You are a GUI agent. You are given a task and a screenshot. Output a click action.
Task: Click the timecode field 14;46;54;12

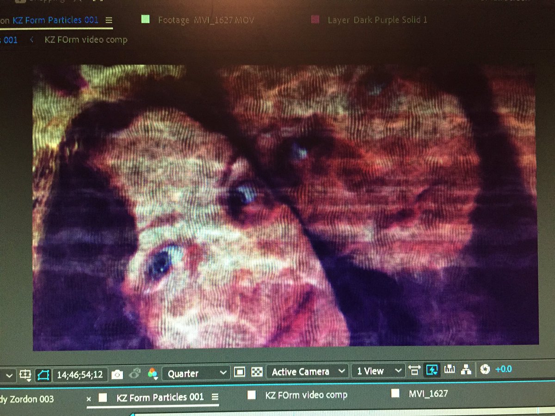[79, 371]
